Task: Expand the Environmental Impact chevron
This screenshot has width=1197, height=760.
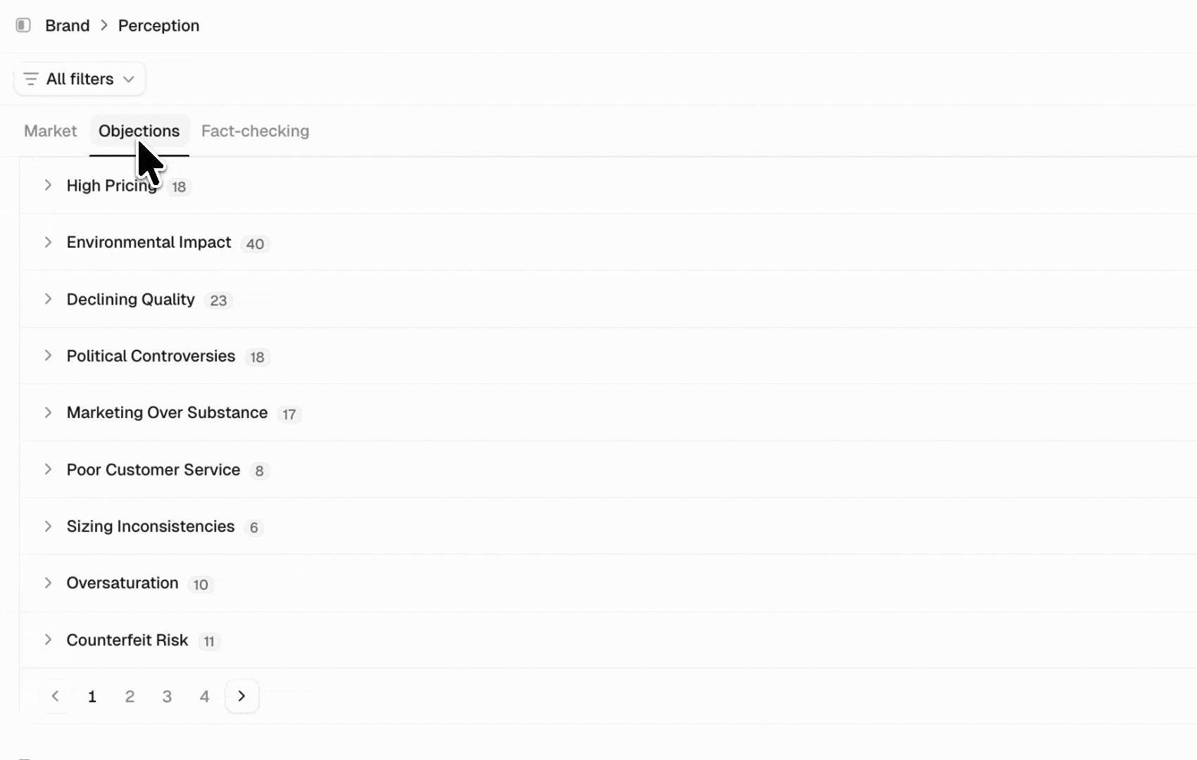Action: [x=48, y=242]
